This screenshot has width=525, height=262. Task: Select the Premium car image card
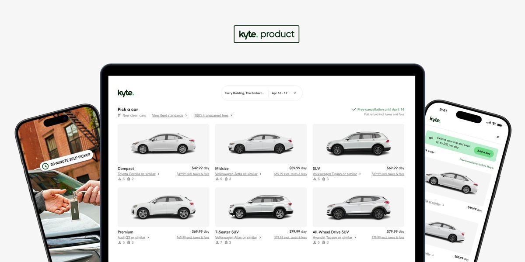coord(163,207)
